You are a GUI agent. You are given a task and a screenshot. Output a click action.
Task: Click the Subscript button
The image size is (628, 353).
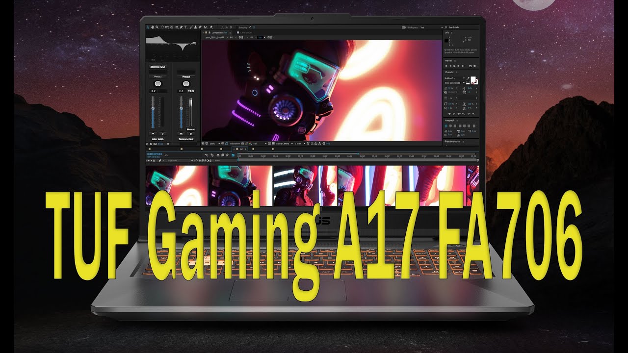point(473,114)
